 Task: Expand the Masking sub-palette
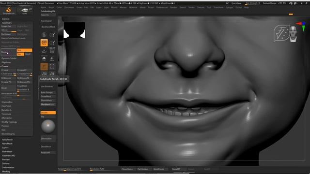tap(6, 172)
